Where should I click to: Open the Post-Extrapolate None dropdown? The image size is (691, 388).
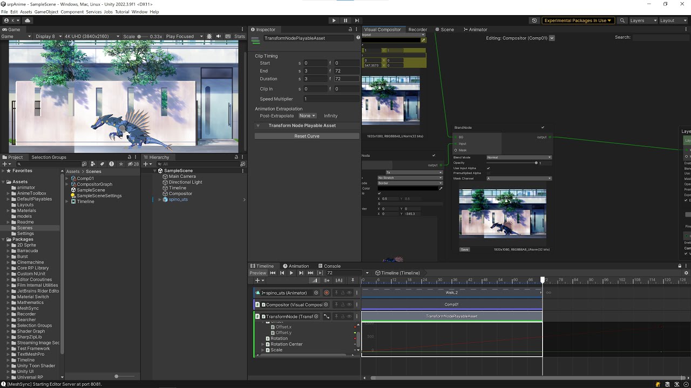307,116
